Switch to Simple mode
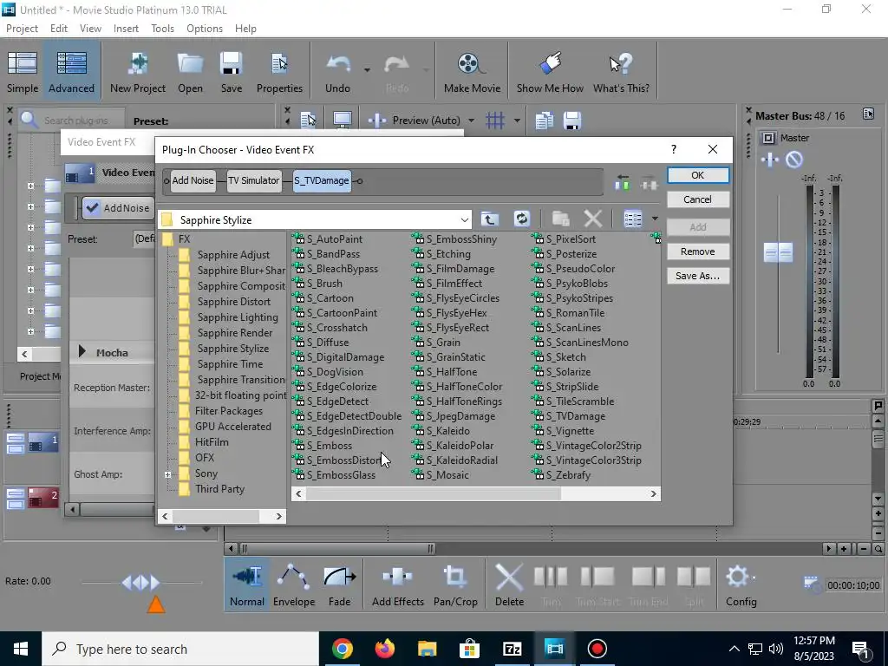This screenshot has width=888, height=666. click(x=22, y=73)
